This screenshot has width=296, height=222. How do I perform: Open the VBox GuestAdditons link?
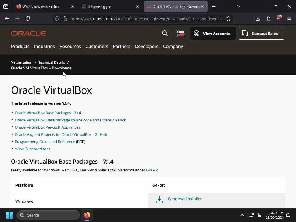[x=32, y=149]
